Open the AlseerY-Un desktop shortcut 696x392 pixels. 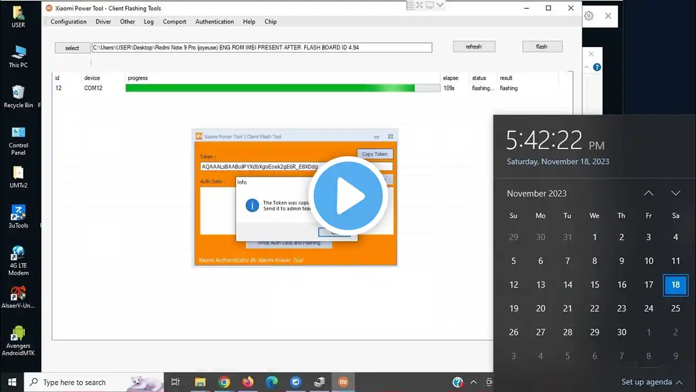tap(18, 297)
